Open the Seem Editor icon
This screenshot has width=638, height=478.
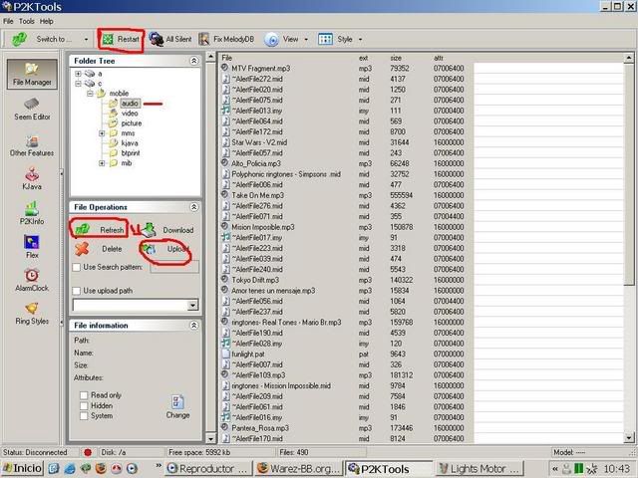[32, 109]
